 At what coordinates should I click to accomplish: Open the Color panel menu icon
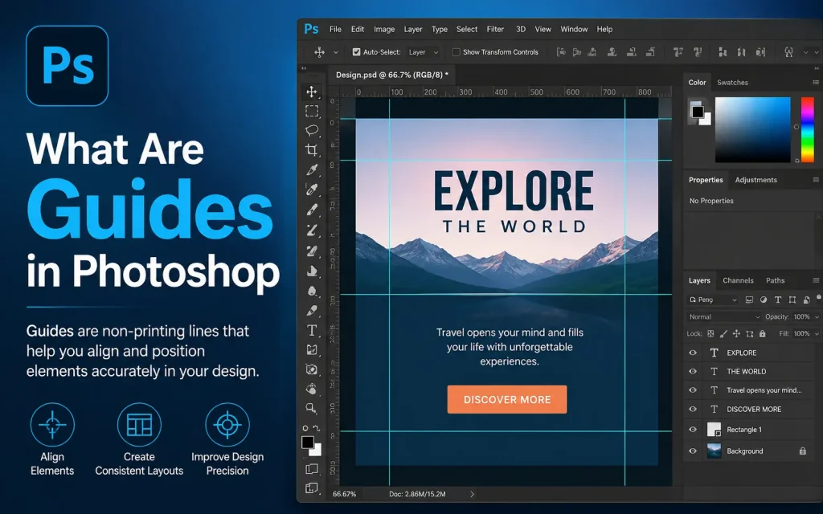click(x=816, y=83)
